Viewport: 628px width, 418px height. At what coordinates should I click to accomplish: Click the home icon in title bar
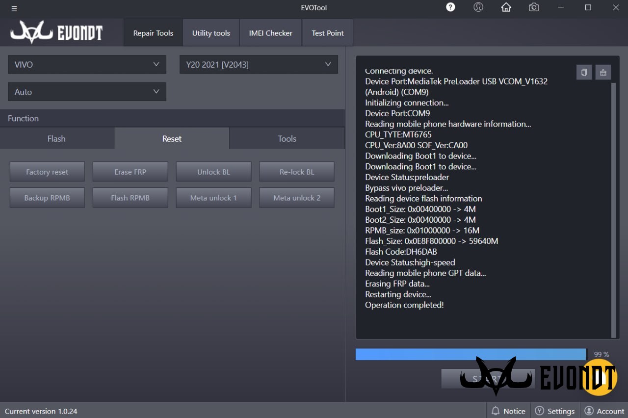coord(506,7)
